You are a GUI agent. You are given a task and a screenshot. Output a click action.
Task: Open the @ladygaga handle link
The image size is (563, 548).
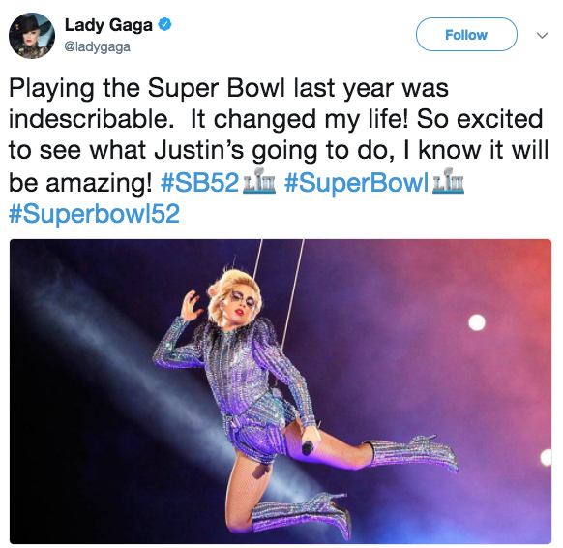click(x=97, y=46)
